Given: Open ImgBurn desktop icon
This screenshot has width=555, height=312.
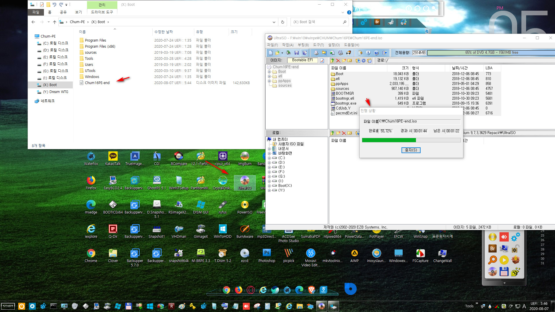Looking at the screenshot, I should tap(245, 159).
